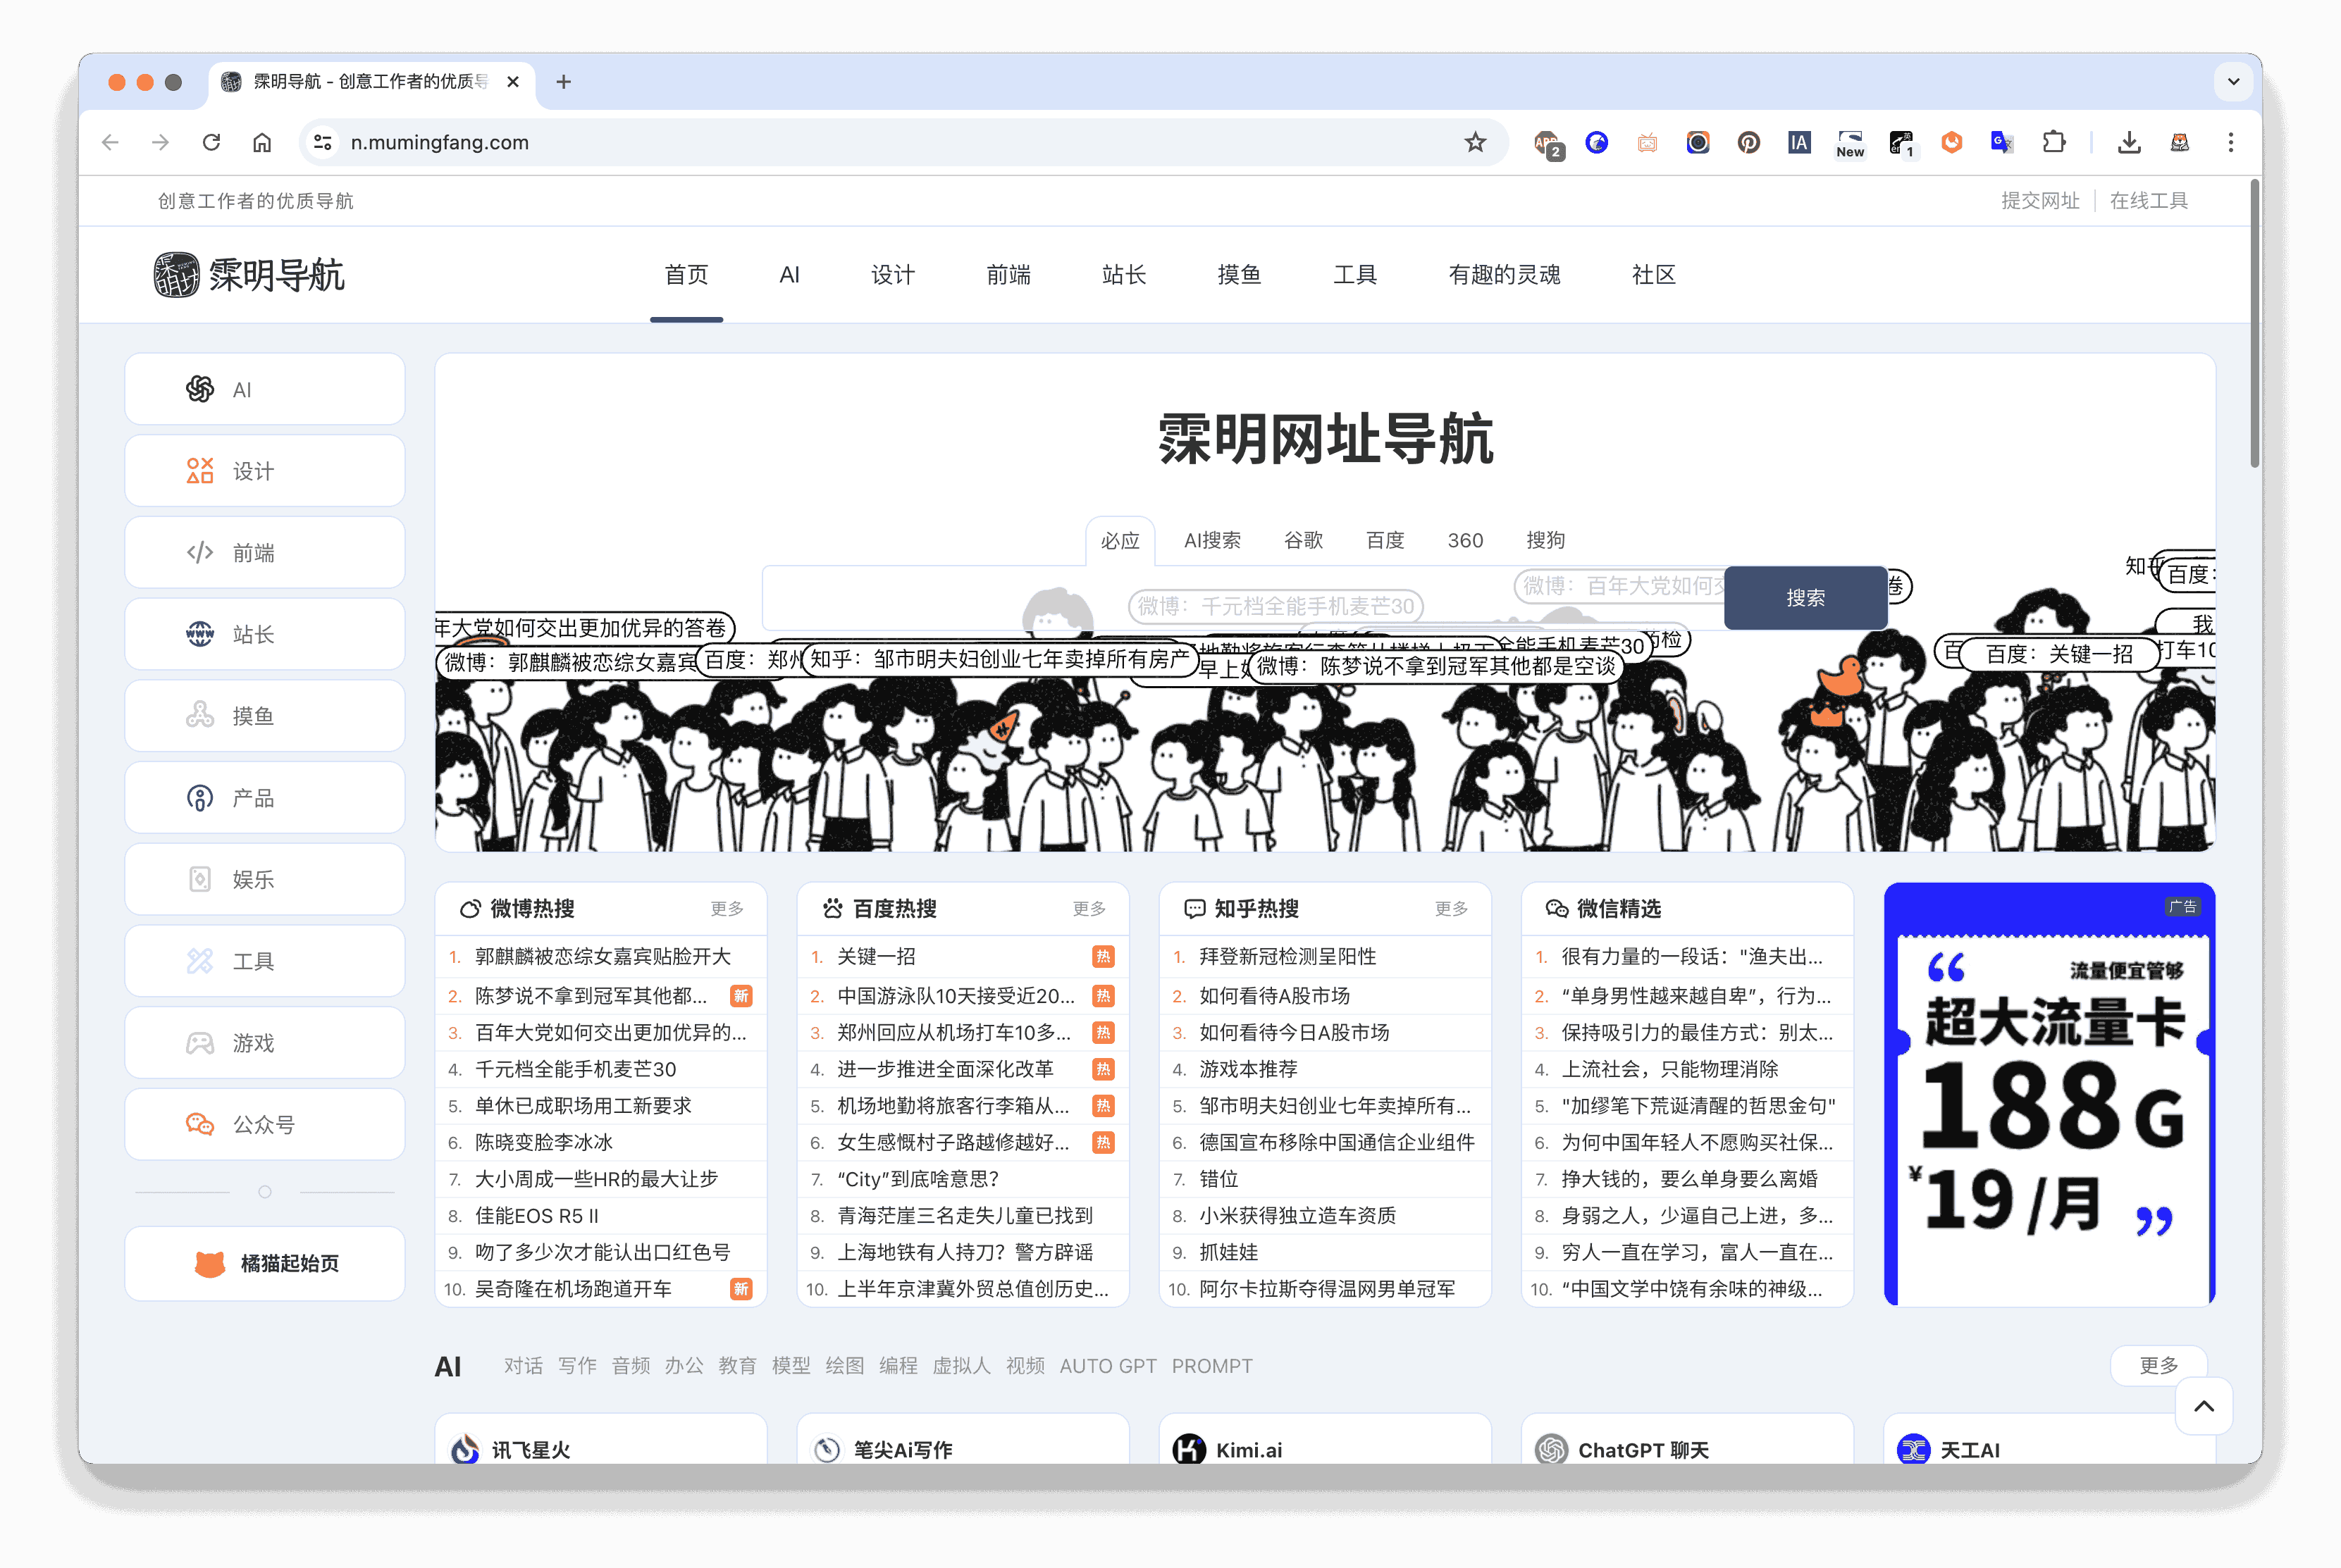The image size is (2341, 1568).
Task: Open the Google Translate extension
Action: tap(2002, 142)
